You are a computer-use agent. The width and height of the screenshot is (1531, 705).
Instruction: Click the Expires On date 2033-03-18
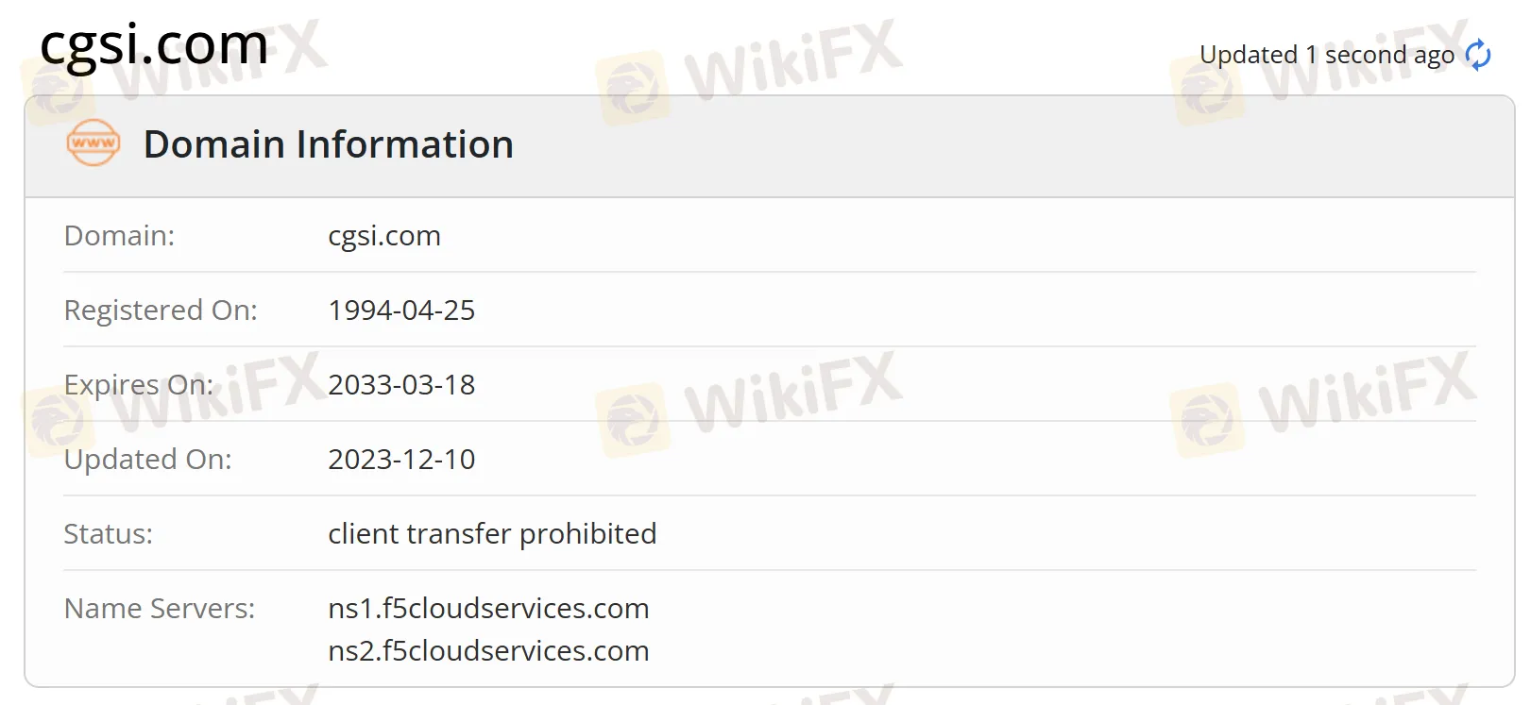pos(401,384)
